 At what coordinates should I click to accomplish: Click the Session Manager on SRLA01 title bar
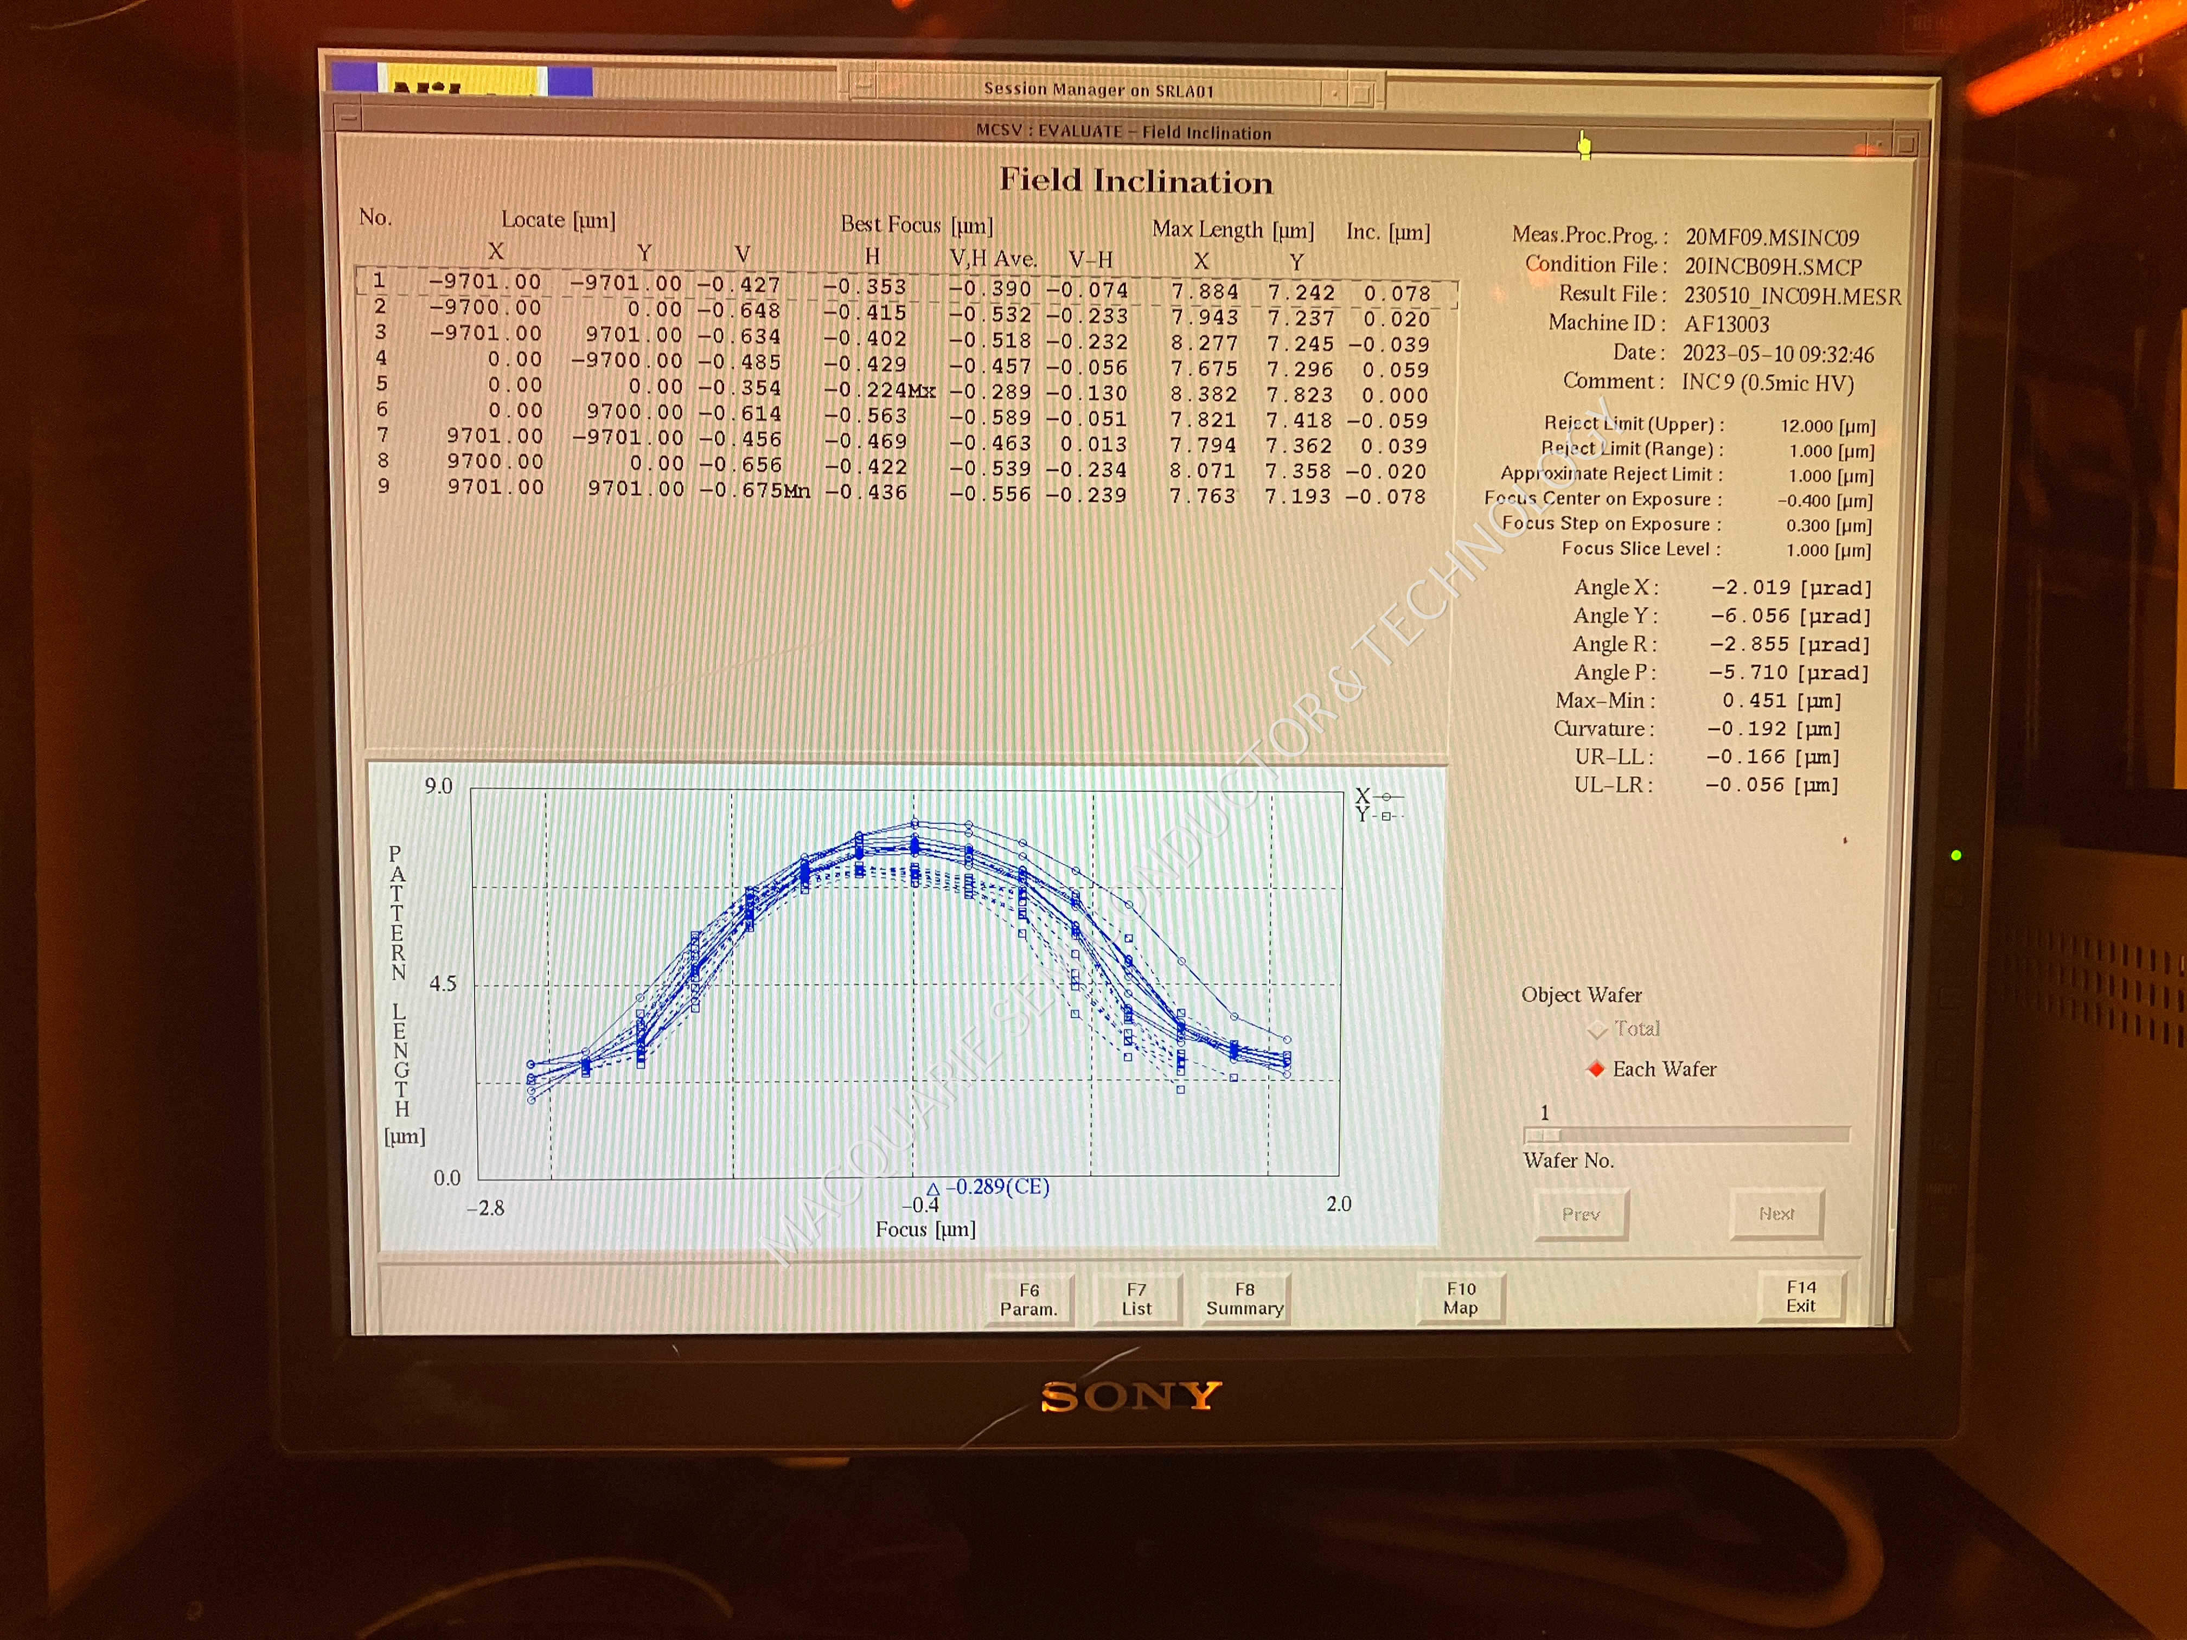(1097, 90)
